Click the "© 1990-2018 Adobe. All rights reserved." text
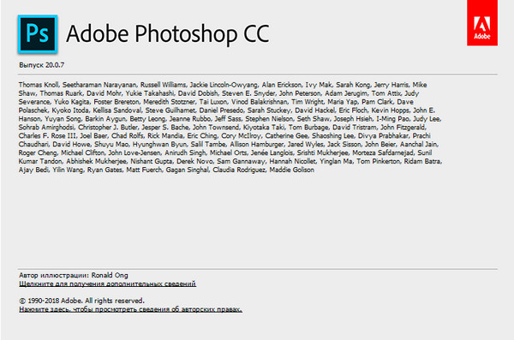The height and width of the screenshot is (340, 514). (x=81, y=301)
